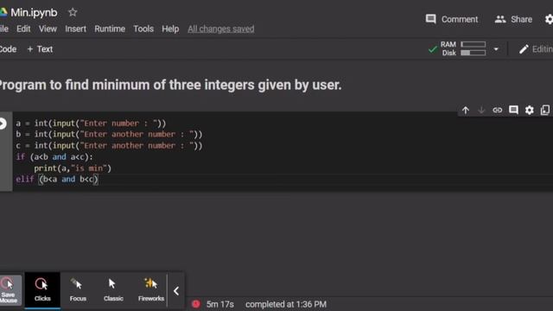Open the Runtime menu

pyautogui.click(x=110, y=29)
